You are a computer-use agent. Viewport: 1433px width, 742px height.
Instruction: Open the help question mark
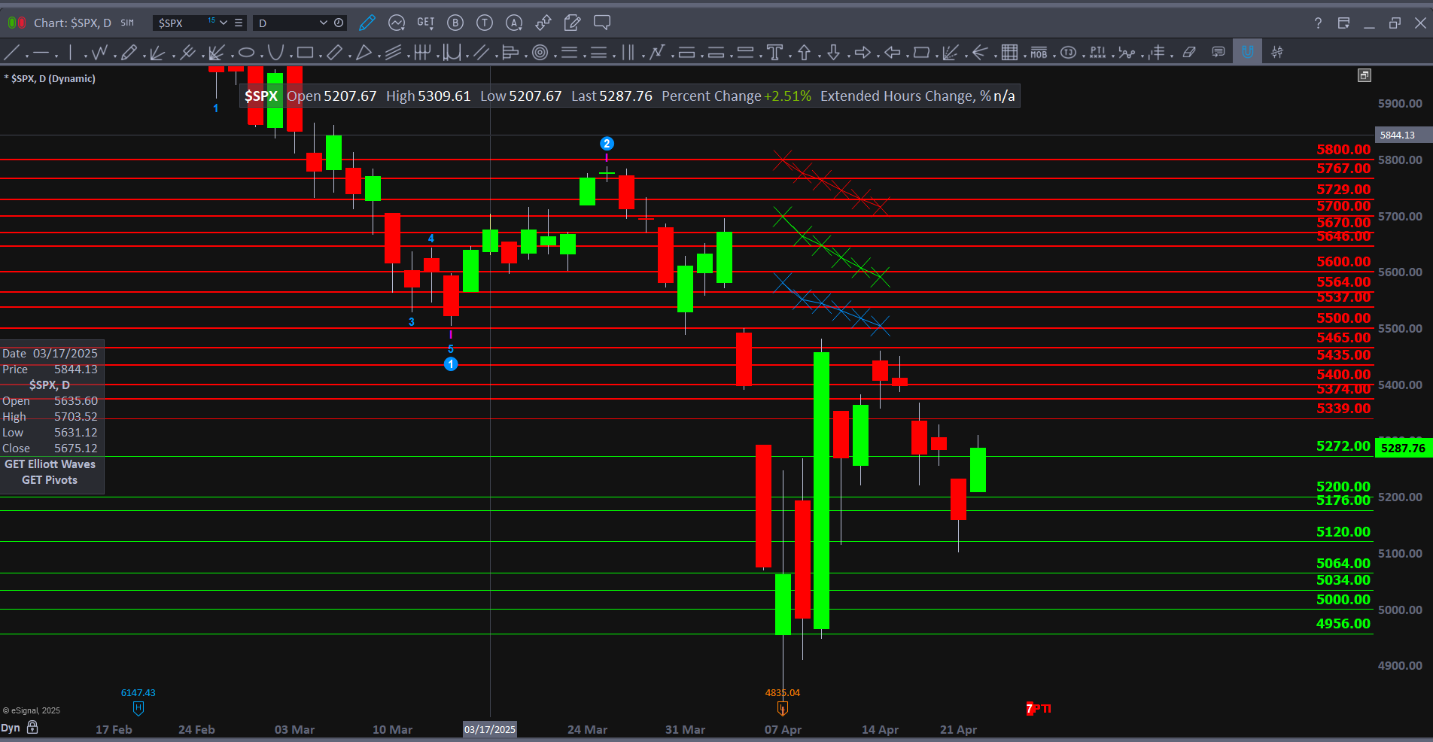point(1318,23)
